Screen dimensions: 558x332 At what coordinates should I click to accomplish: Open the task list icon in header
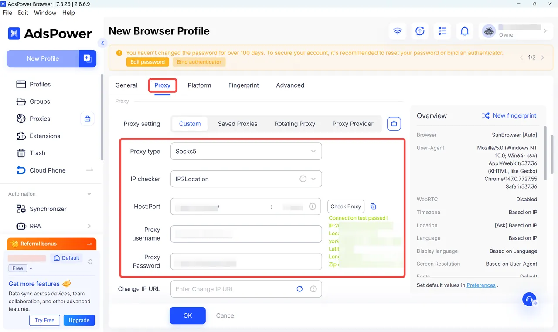[442, 31]
